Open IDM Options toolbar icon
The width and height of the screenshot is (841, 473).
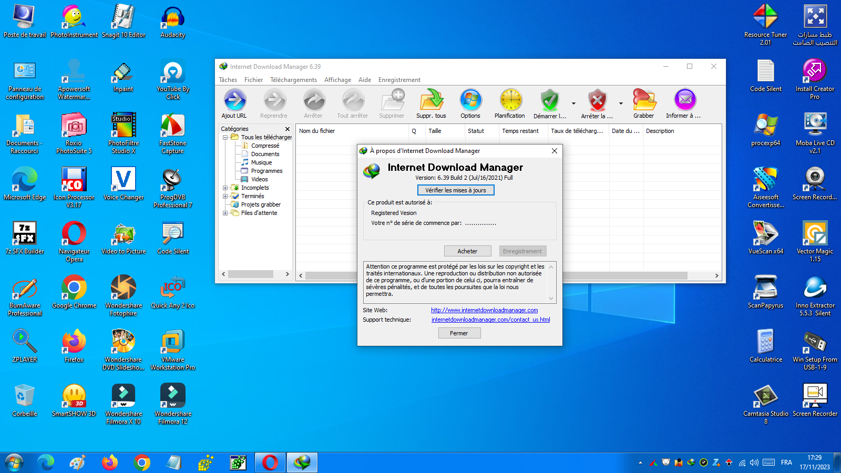[x=470, y=104]
